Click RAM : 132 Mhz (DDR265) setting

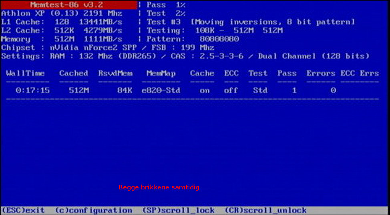click(103, 56)
